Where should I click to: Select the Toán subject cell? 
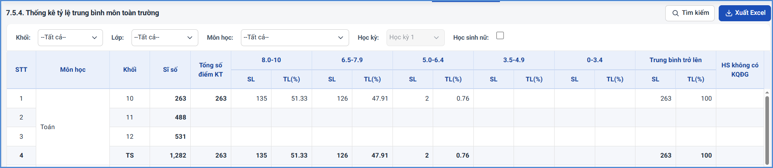click(x=73, y=127)
